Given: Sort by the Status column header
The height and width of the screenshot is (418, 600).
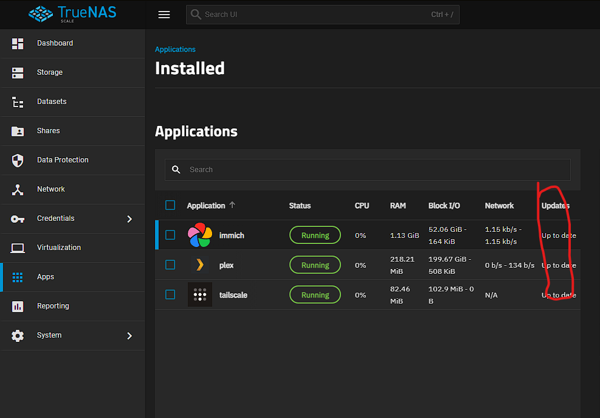Looking at the screenshot, I should point(300,206).
